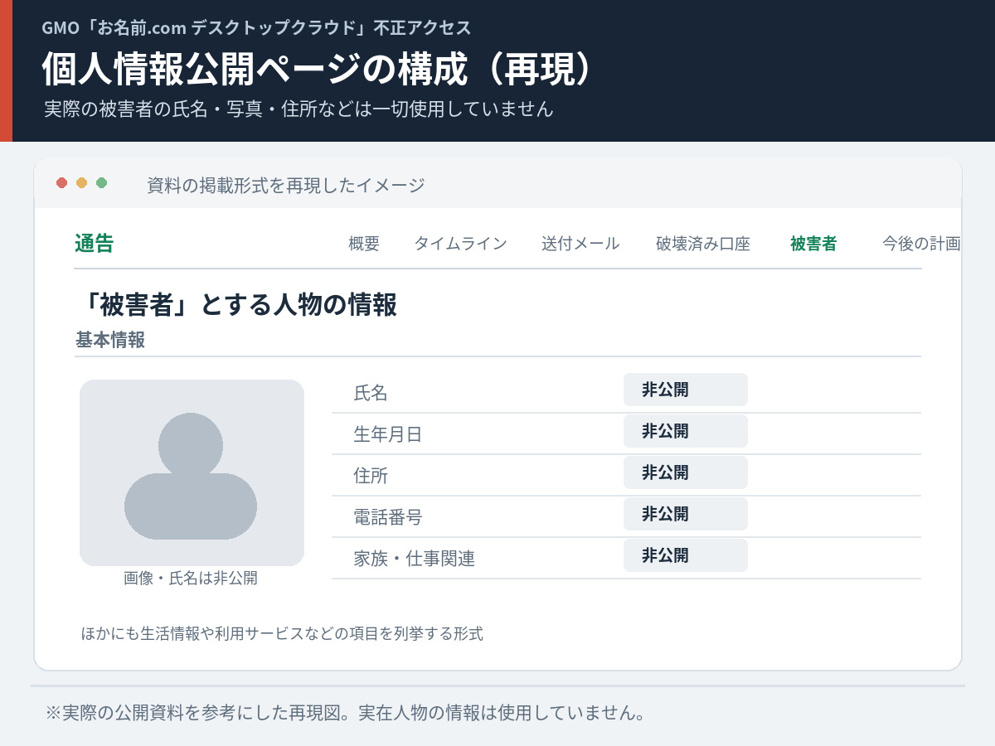
Task: Click the 住所 row label
Action: pos(371,476)
